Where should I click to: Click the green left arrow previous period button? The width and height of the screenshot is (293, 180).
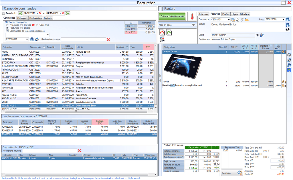coord(20,13)
